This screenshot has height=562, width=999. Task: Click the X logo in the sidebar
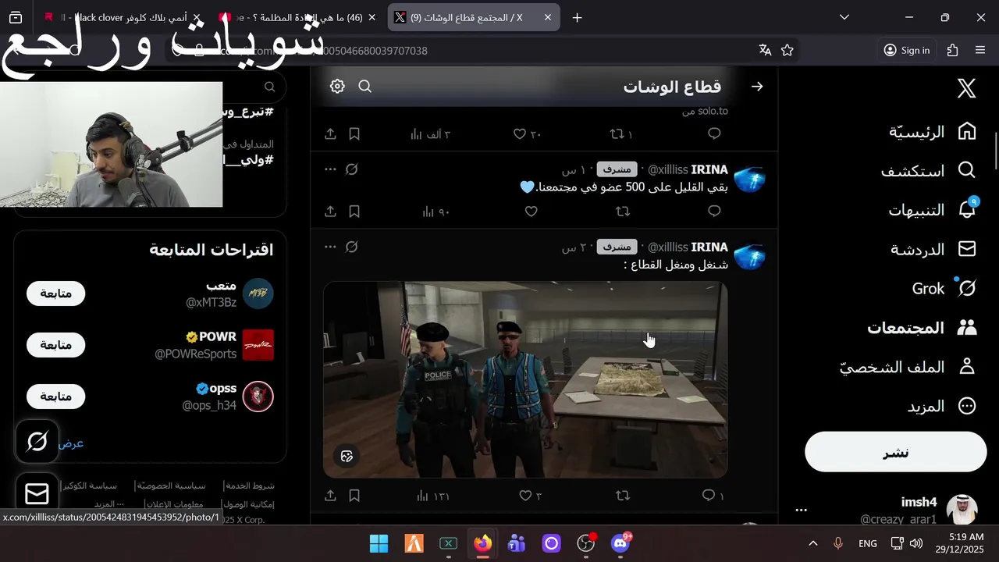click(x=966, y=88)
